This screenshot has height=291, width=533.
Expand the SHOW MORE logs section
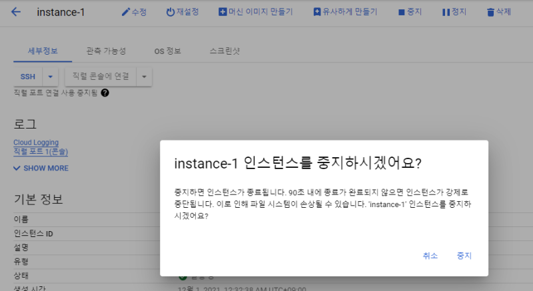click(41, 168)
